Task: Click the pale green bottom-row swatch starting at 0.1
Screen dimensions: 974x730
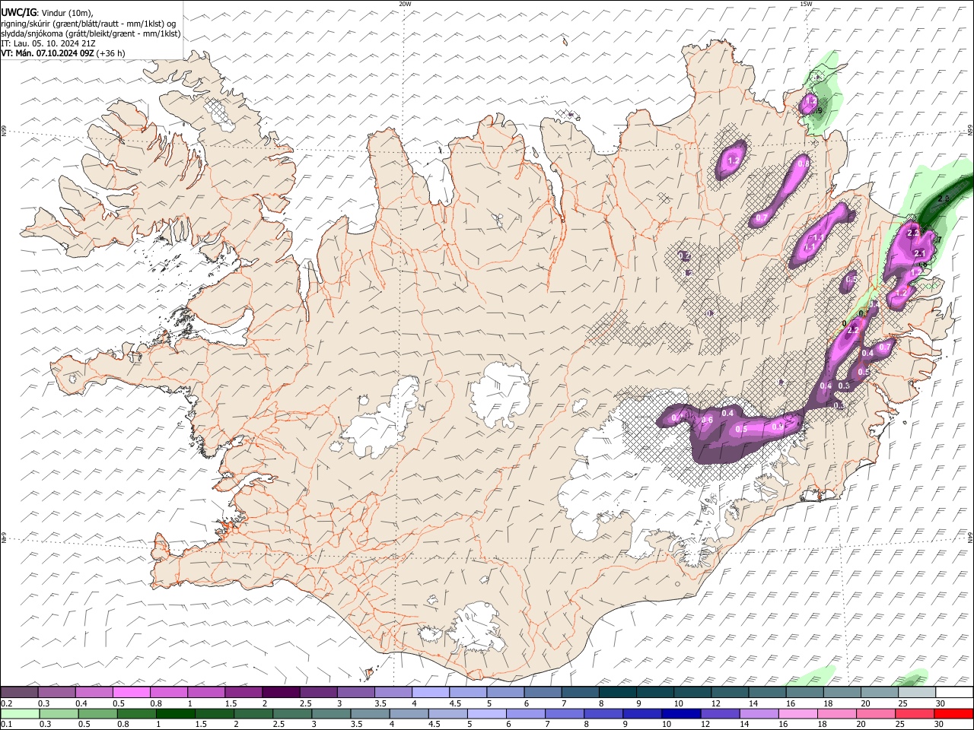Action: (x=20, y=714)
